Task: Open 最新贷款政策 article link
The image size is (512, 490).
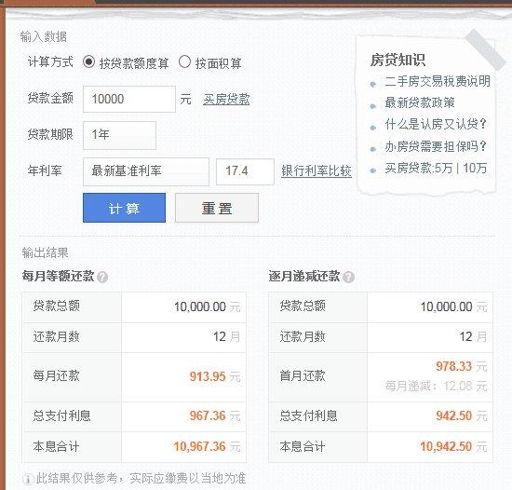Action: 420,102
